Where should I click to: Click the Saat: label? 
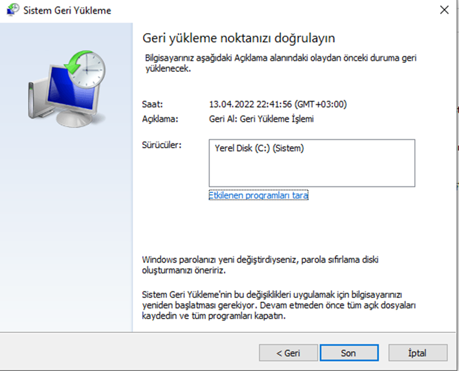(152, 104)
